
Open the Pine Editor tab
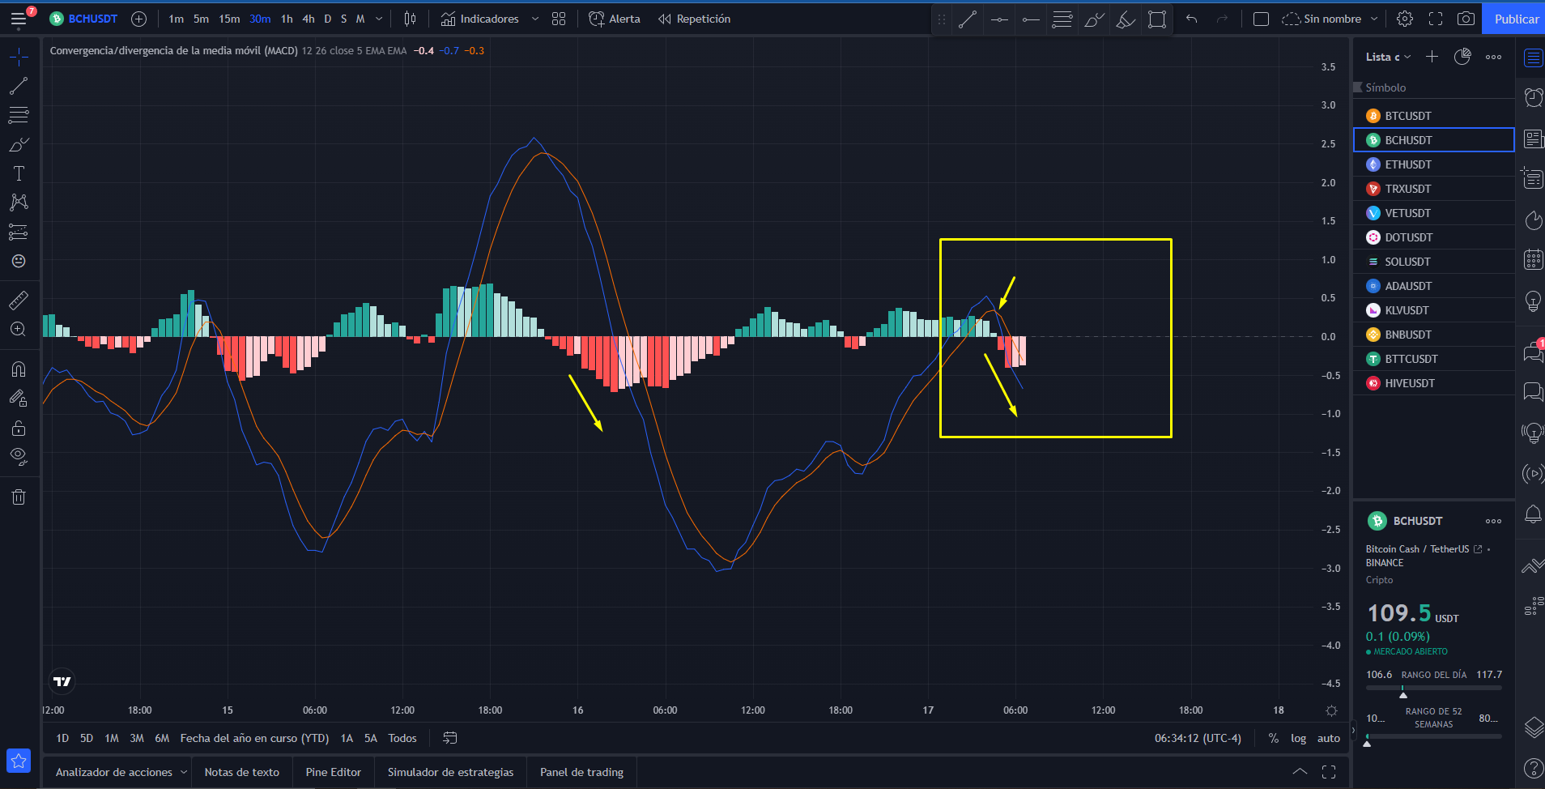tap(333, 772)
